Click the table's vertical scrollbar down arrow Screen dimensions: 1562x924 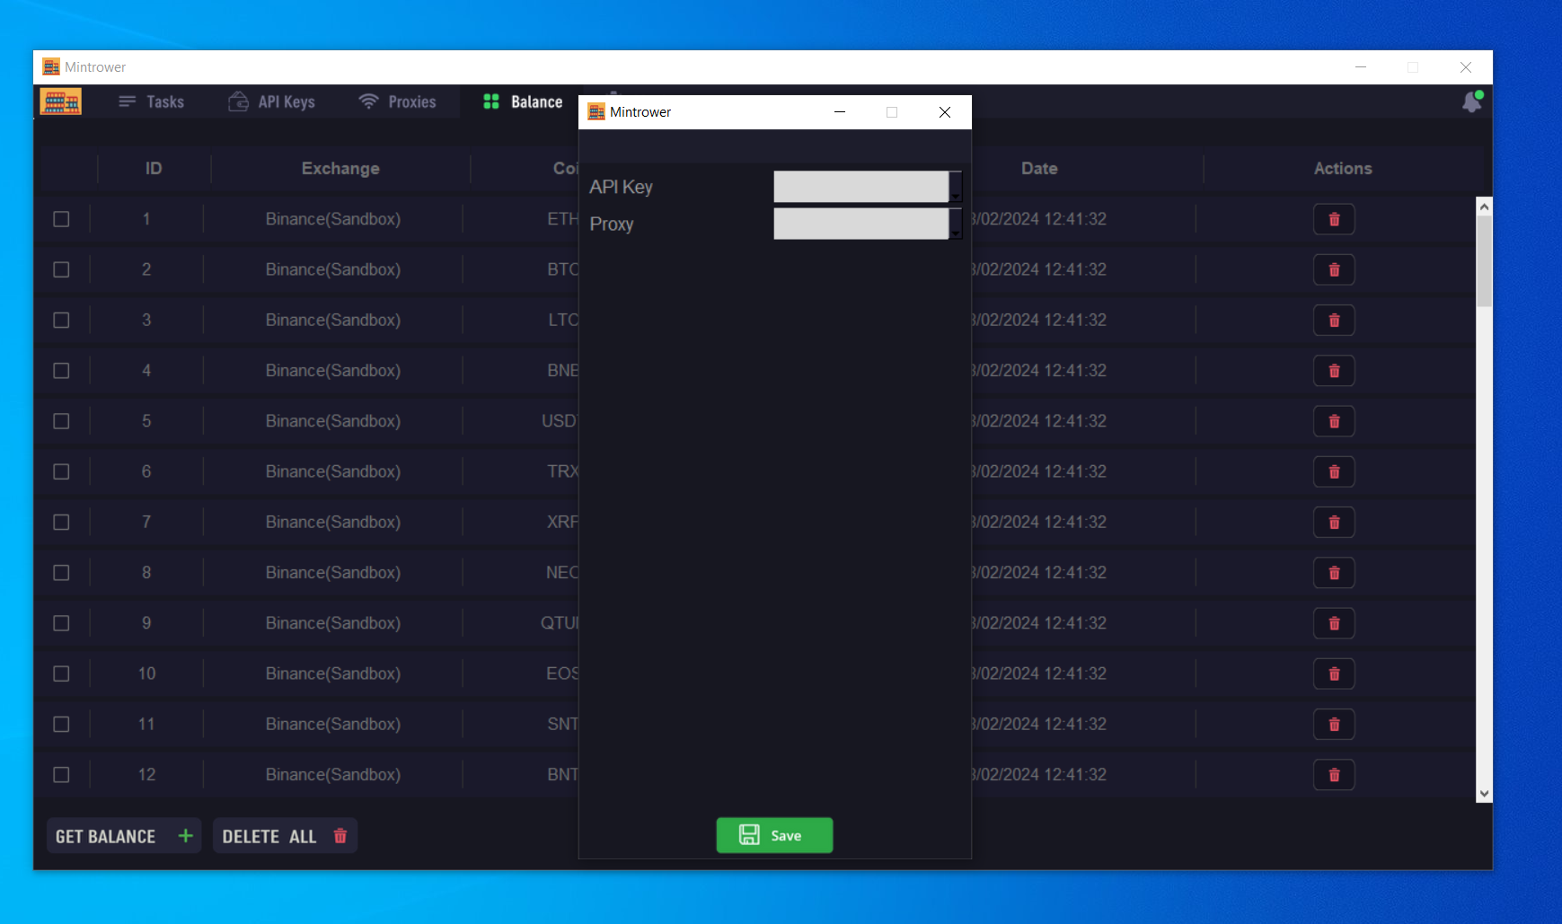[x=1484, y=794]
